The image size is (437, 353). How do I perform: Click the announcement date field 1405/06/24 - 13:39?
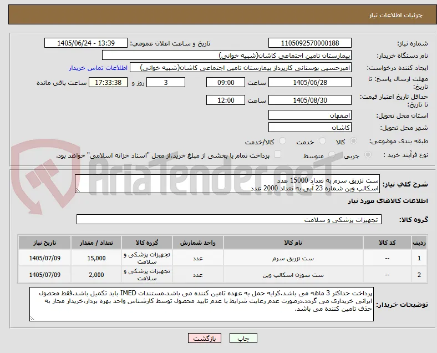(x=86, y=43)
